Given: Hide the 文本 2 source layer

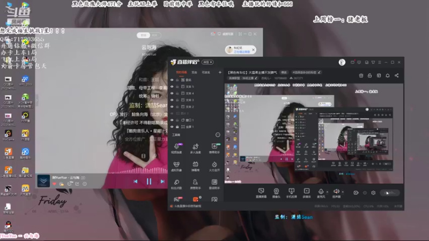Looking at the screenshot, I should (x=172, y=107).
